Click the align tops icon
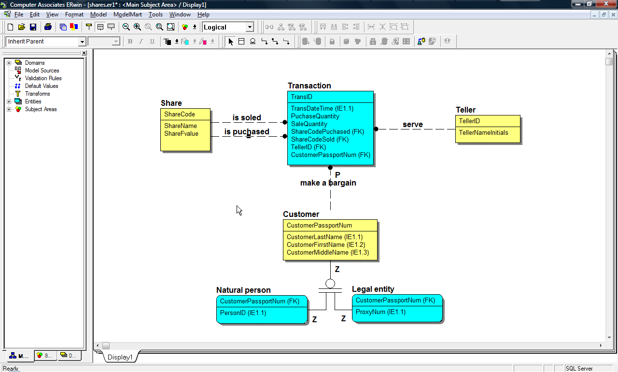Screen dimensions: 618x372 click(323, 27)
